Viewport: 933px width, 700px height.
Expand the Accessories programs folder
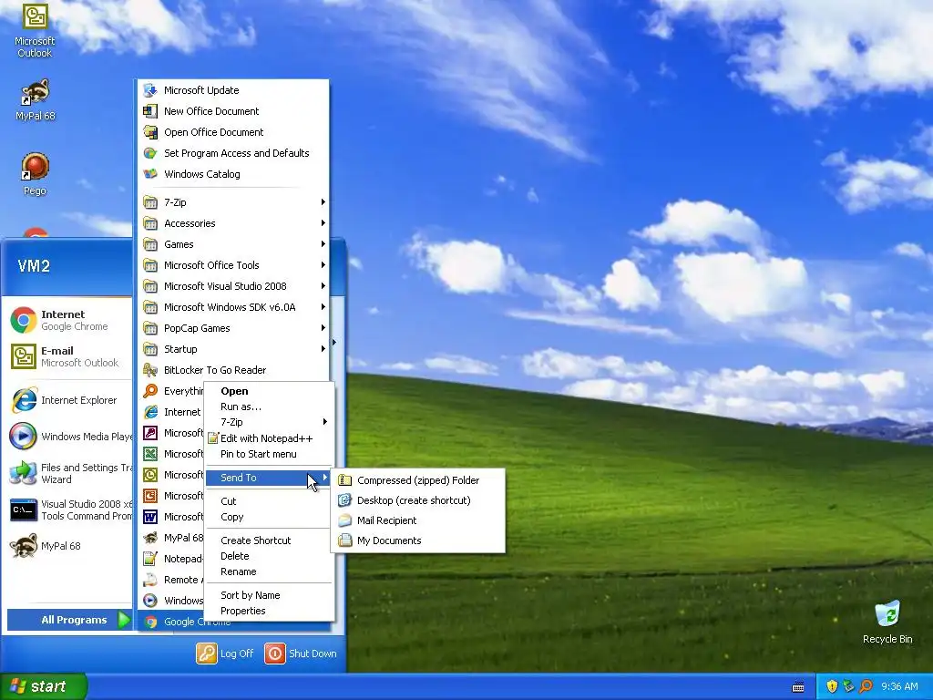[234, 223]
